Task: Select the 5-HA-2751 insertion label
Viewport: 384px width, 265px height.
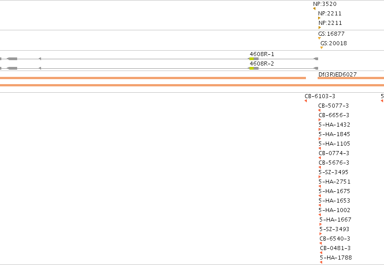Action: pos(334,182)
